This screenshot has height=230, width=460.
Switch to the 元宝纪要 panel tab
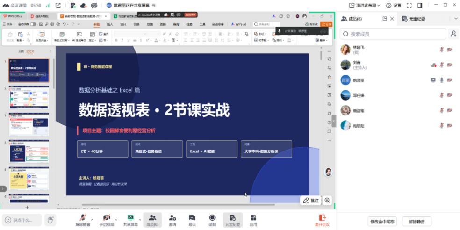[413, 19]
